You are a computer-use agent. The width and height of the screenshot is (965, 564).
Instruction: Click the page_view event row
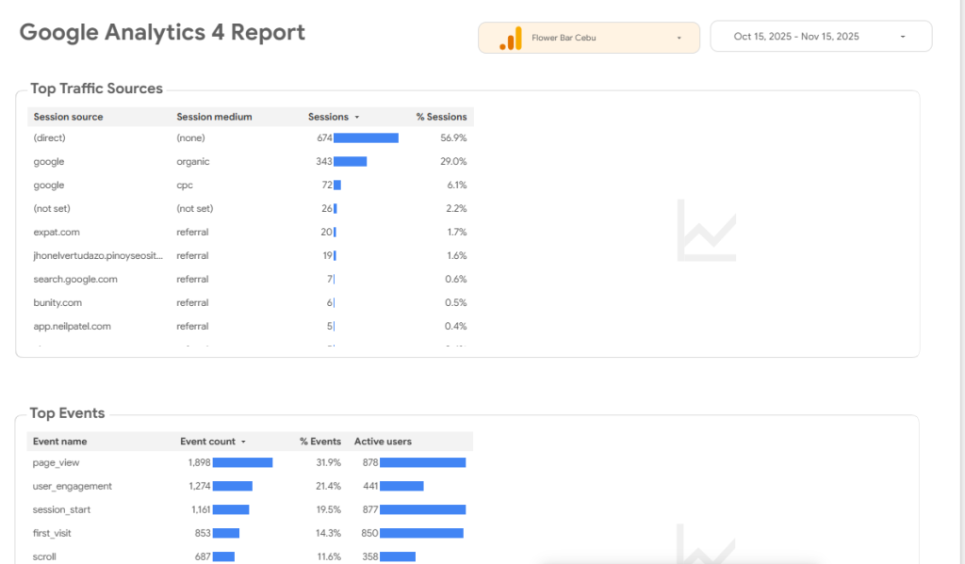pos(57,462)
